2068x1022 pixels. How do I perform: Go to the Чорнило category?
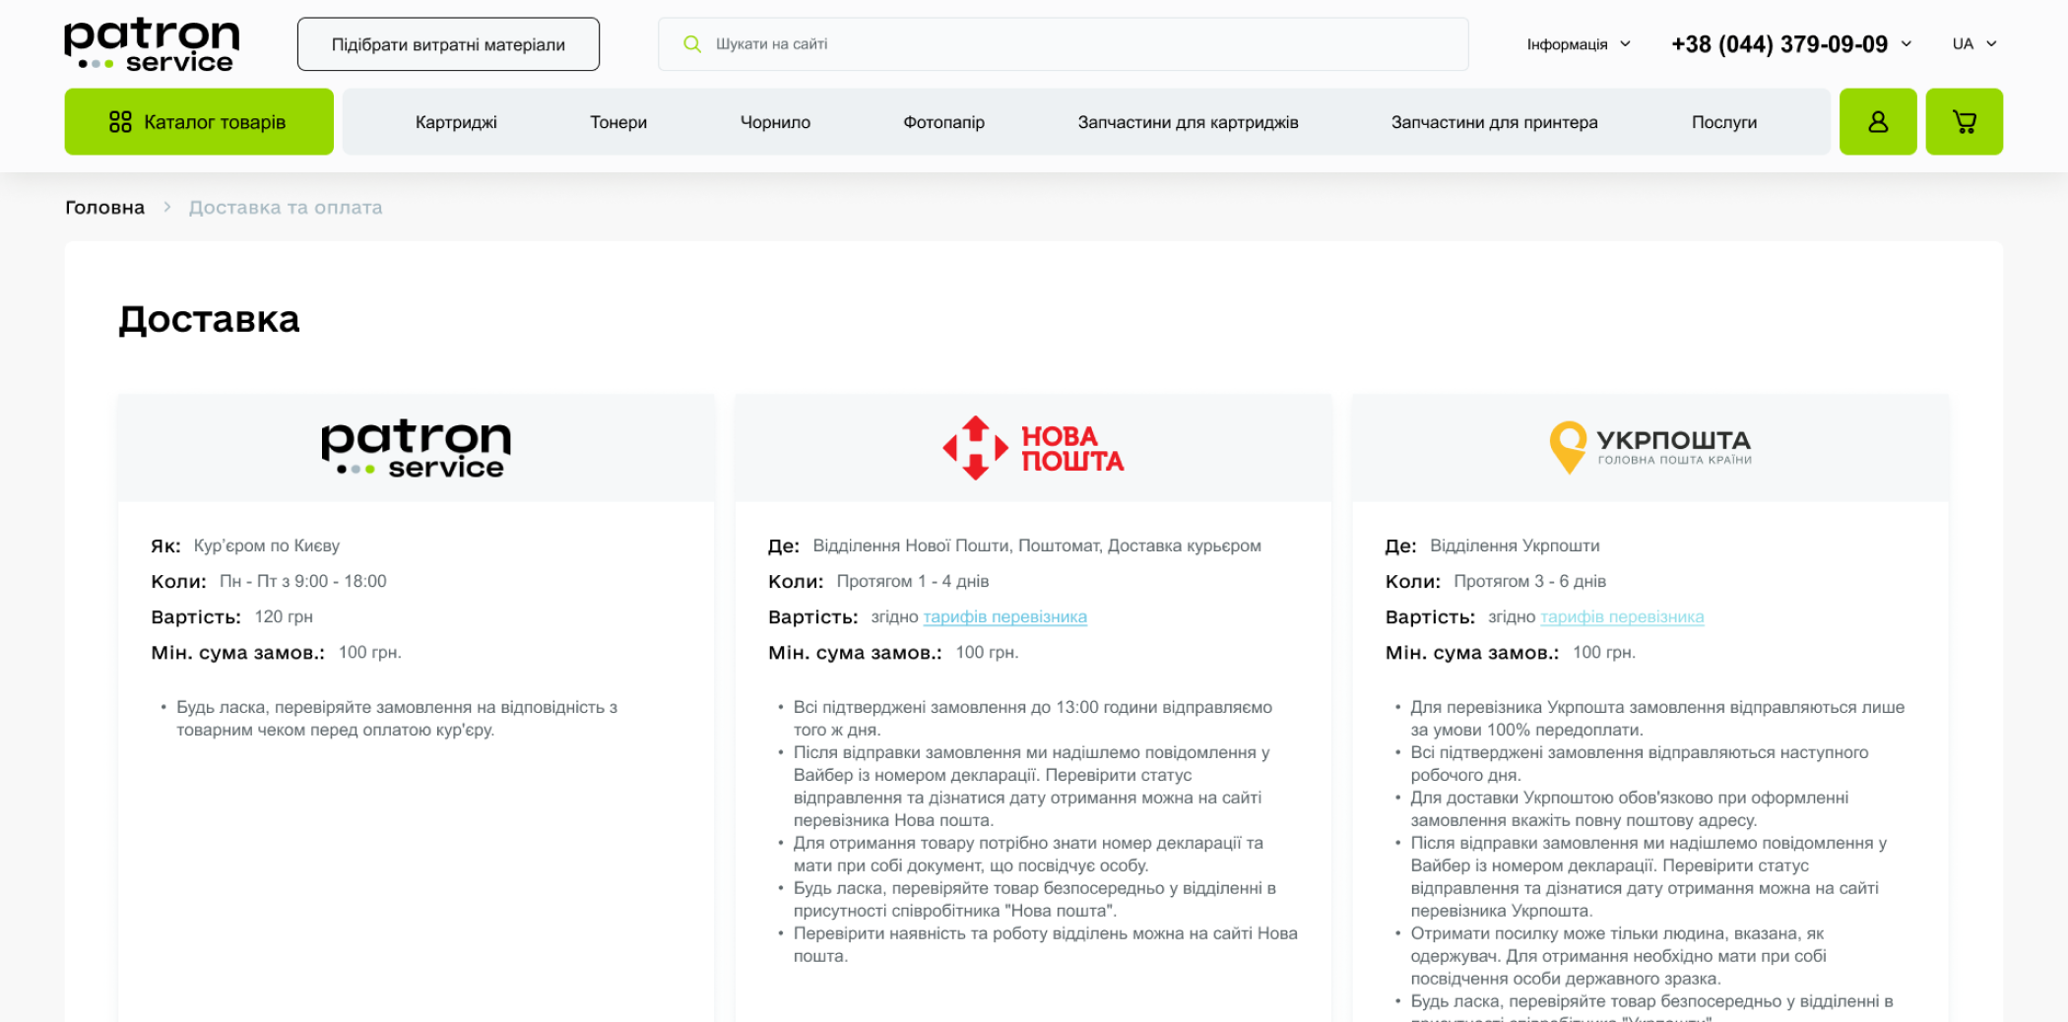[775, 122]
